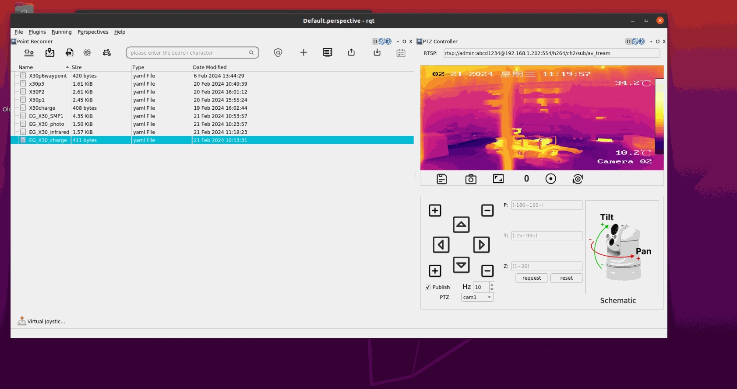The height and width of the screenshot is (389, 737).
Task: Click the plus icon to add point
Action: pyautogui.click(x=303, y=52)
